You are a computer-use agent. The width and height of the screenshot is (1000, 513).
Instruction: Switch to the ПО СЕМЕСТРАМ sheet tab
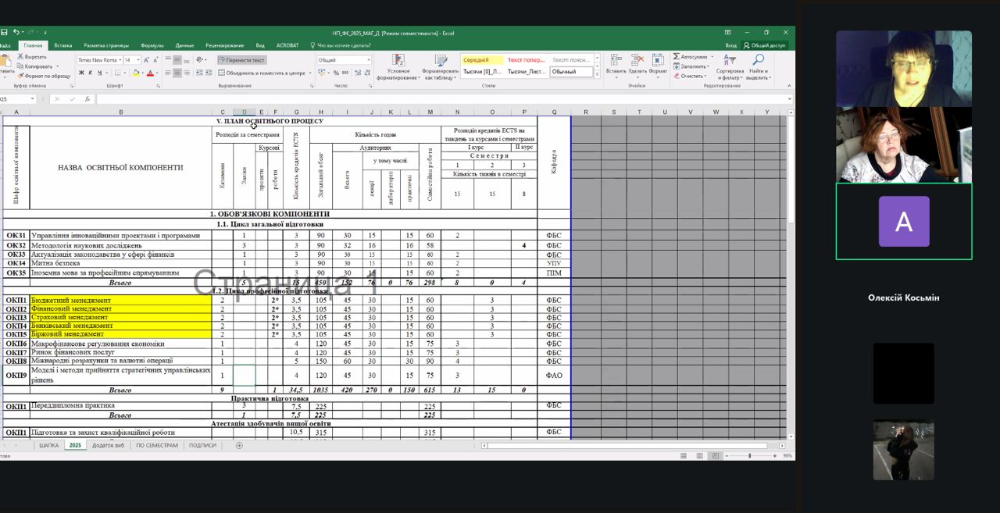click(x=157, y=445)
